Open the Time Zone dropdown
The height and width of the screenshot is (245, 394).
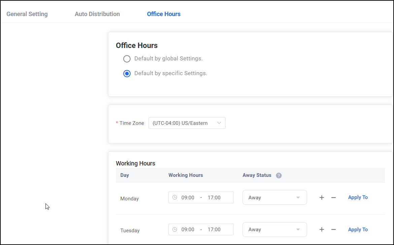pos(187,123)
